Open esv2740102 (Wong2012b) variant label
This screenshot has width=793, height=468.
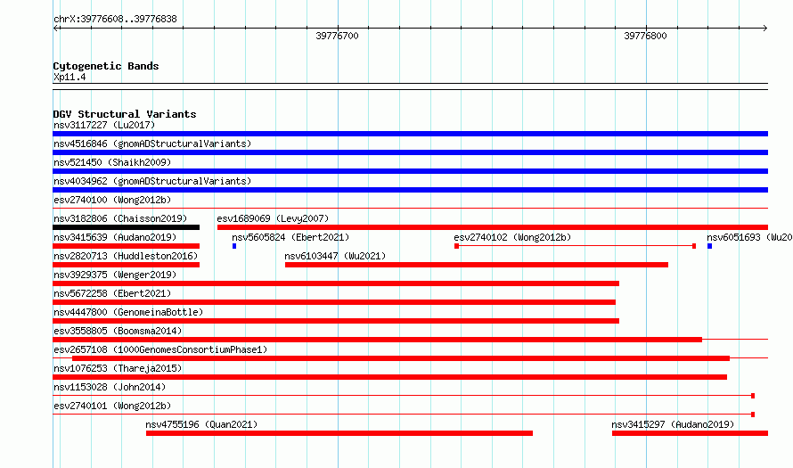pyautogui.click(x=512, y=237)
